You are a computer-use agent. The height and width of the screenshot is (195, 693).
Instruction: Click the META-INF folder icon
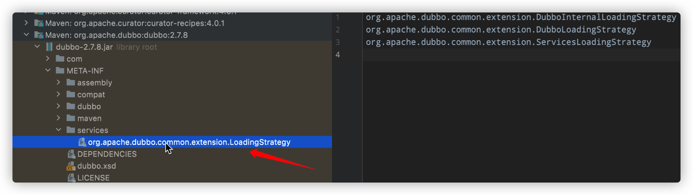[60, 71]
